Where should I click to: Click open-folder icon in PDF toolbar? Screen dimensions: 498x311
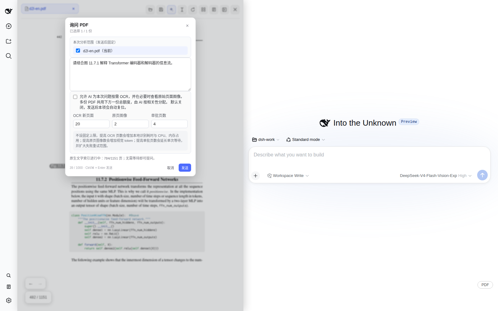(150, 10)
